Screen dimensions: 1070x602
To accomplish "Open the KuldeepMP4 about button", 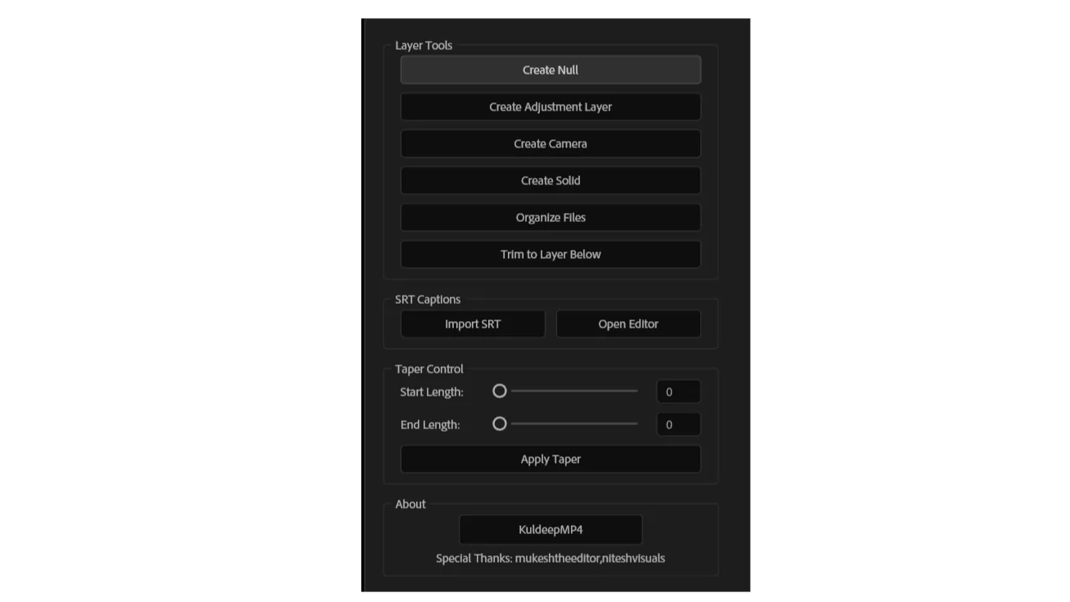I will (550, 529).
